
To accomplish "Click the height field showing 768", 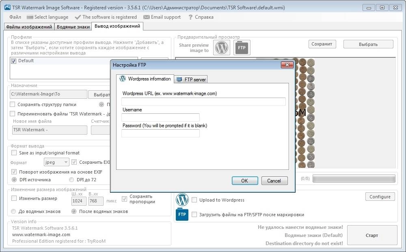I will 96,201.
